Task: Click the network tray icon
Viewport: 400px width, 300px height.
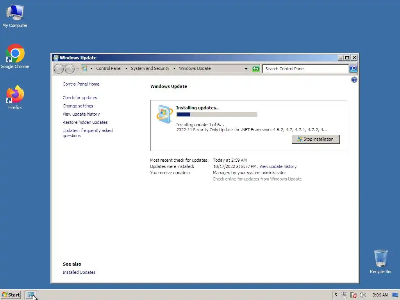Action: pyautogui.click(x=344, y=295)
